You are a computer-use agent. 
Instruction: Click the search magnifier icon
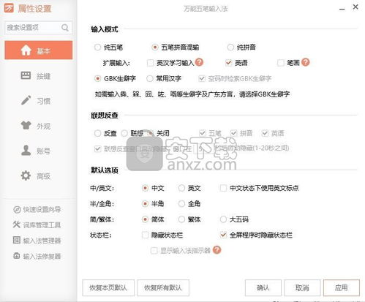(x=65, y=28)
